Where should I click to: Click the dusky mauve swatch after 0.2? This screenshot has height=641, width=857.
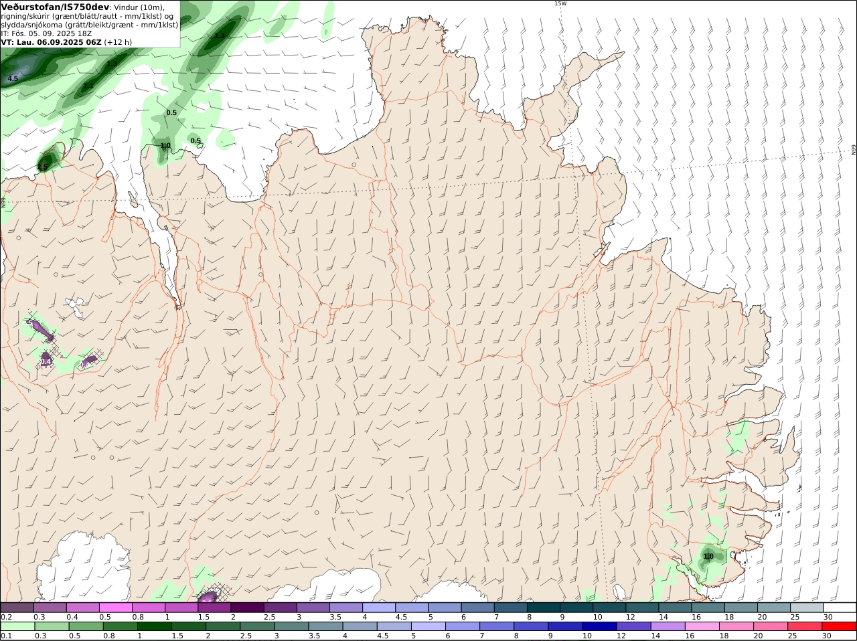[17, 608]
